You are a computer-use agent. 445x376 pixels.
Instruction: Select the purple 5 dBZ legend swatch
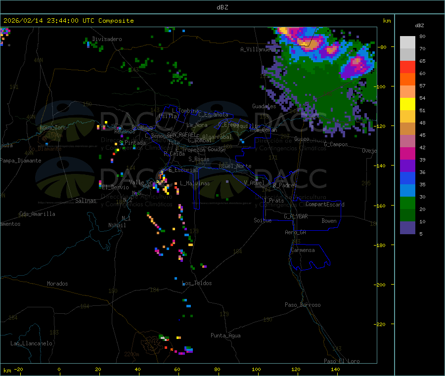tap(407, 228)
